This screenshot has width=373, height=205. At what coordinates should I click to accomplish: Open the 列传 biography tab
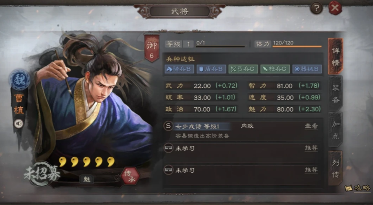[336, 169]
